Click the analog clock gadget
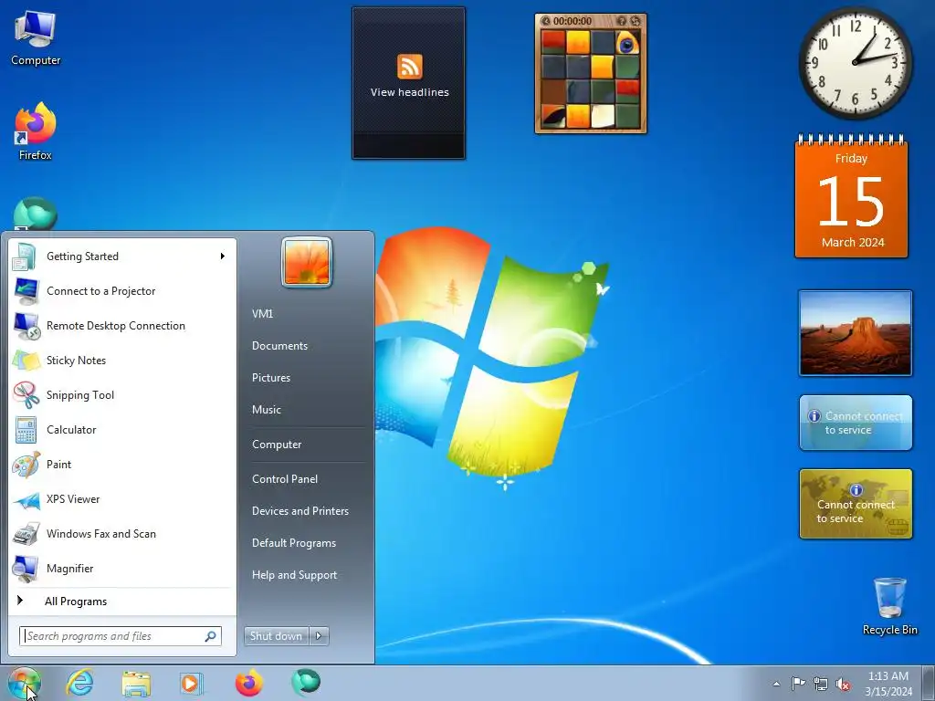This screenshot has height=701, width=935. pyautogui.click(x=855, y=64)
